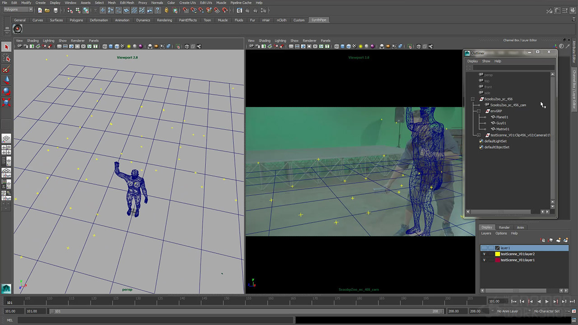Collapse the ScoobyZoo_sc_456 tree node
578x325 pixels.
pos(473,99)
